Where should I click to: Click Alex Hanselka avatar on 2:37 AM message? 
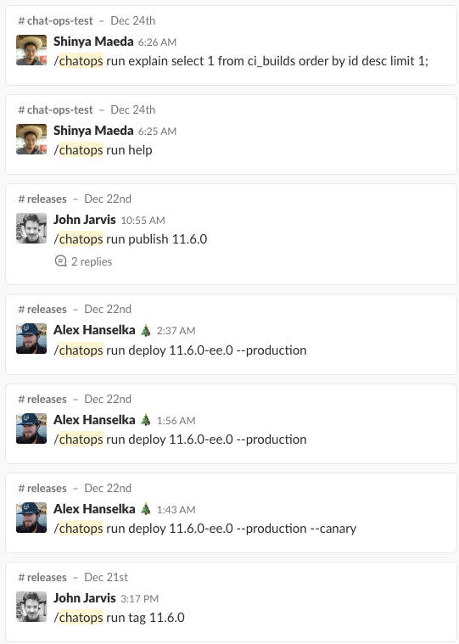(31, 339)
